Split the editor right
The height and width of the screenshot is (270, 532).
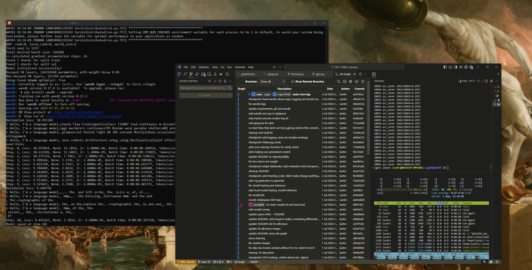click(360, 74)
